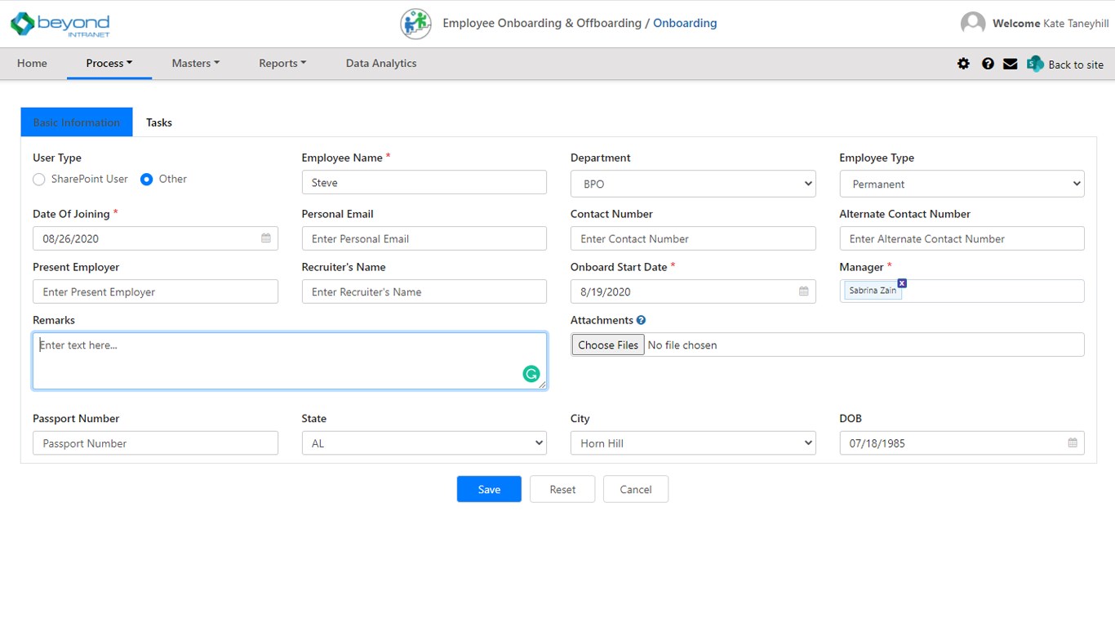Image resolution: width=1115 pixels, height=627 pixels.
Task: Expand the Department dropdown
Action: (693, 185)
